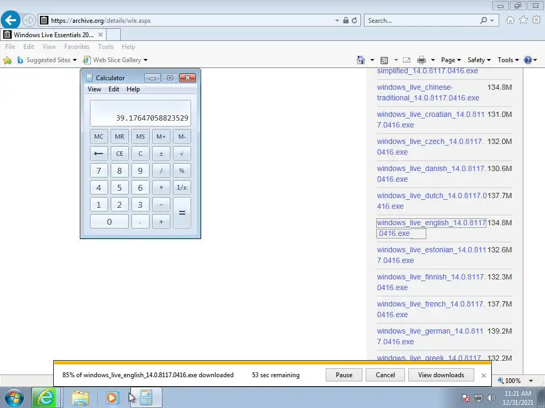Image resolution: width=545 pixels, height=408 pixels.
Task: Open Internet Explorer from the taskbar
Action: pyautogui.click(x=46, y=397)
